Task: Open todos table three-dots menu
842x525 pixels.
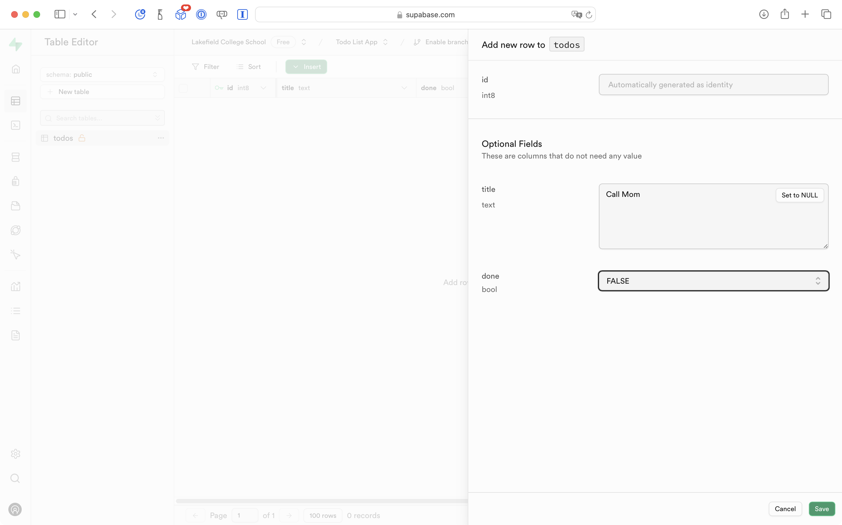Action: click(x=161, y=138)
